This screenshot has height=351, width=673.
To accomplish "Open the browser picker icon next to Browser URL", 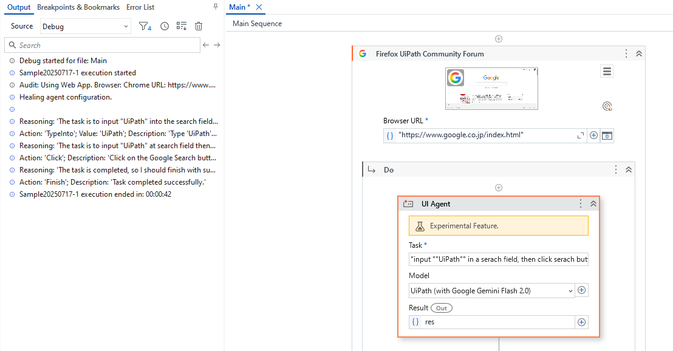I will coord(606,135).
